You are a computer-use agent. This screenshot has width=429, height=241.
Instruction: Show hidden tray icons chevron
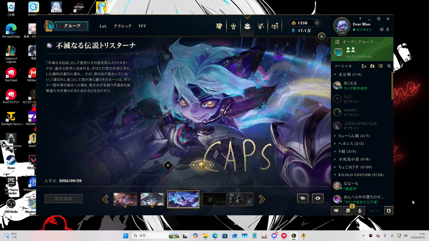click(364, 236)
